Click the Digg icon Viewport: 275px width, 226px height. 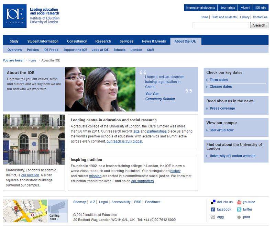pos(213,217)
